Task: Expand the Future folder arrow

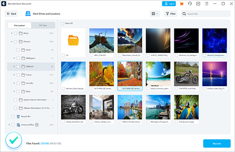Action: [x=14, y=75]
